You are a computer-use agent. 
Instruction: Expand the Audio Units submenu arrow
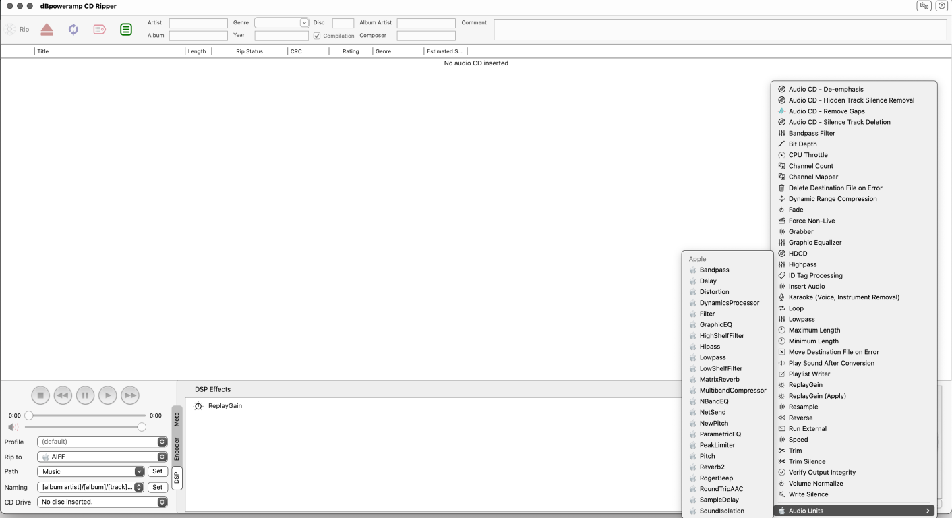[x=928, y=511]
